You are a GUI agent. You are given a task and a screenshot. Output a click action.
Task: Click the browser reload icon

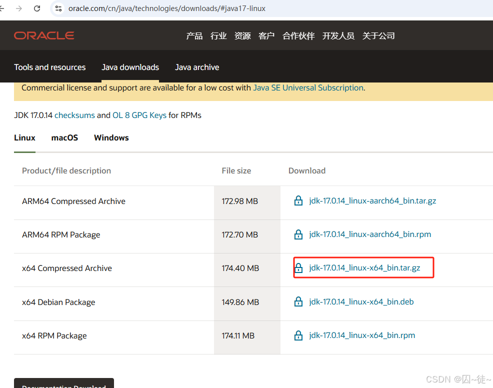(37, 8)
